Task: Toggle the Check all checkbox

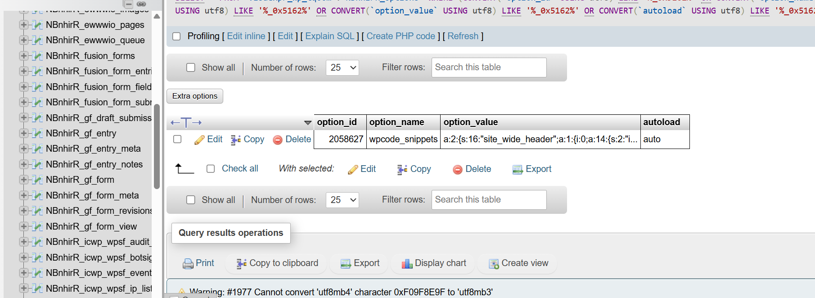Action: coord(211,169)
